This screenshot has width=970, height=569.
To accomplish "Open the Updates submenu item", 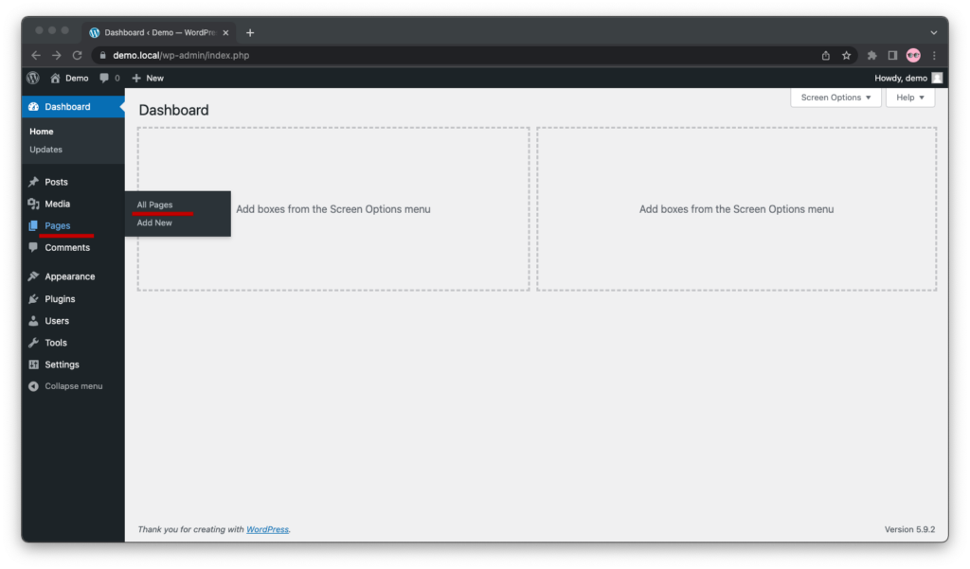I will point(45,150).
